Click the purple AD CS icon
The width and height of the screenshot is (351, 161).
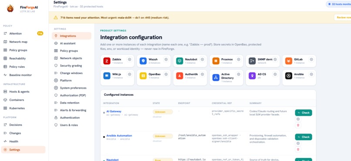[x=252, y=76]
